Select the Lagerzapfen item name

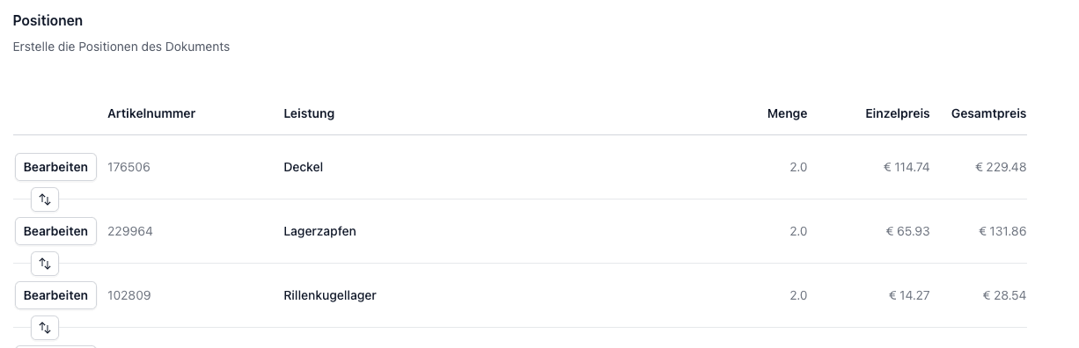(x=320, y=231)
